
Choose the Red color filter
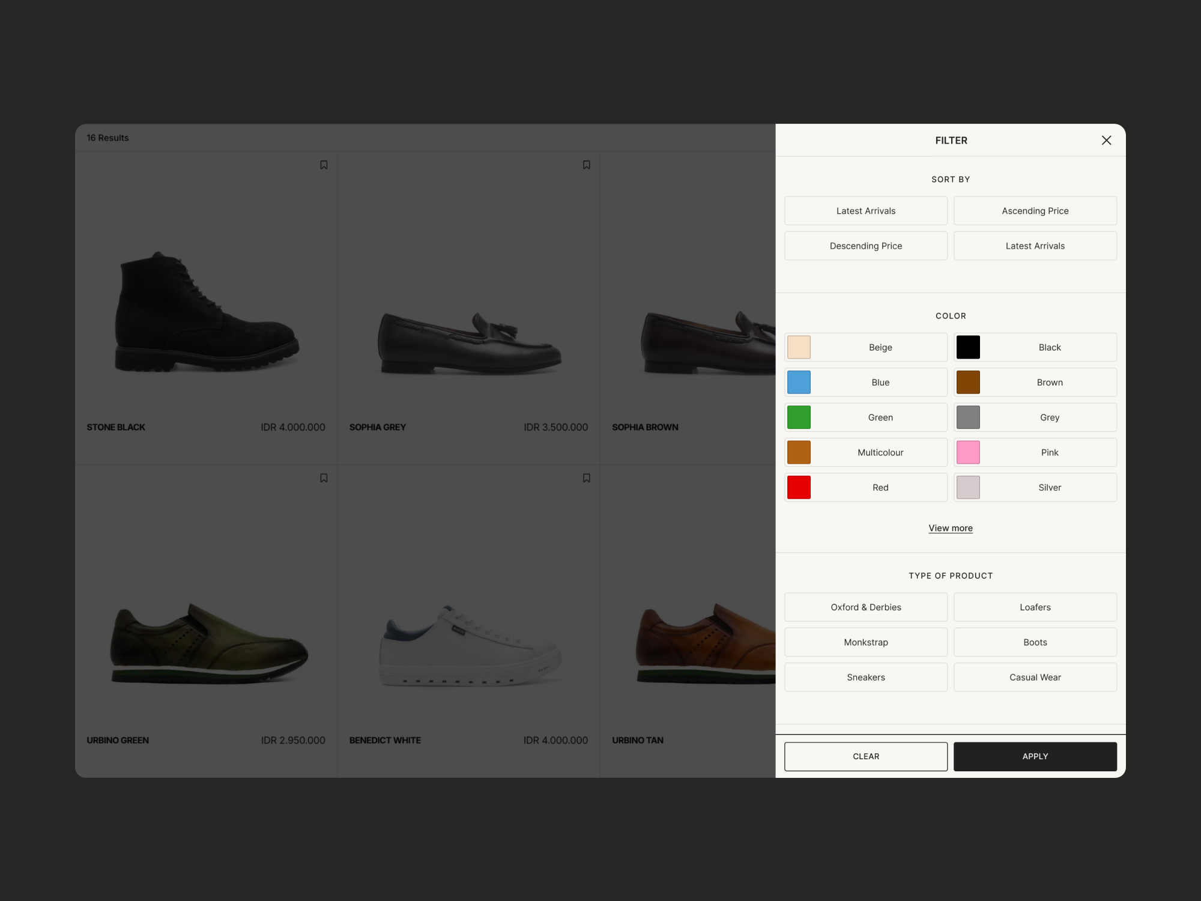866,487
